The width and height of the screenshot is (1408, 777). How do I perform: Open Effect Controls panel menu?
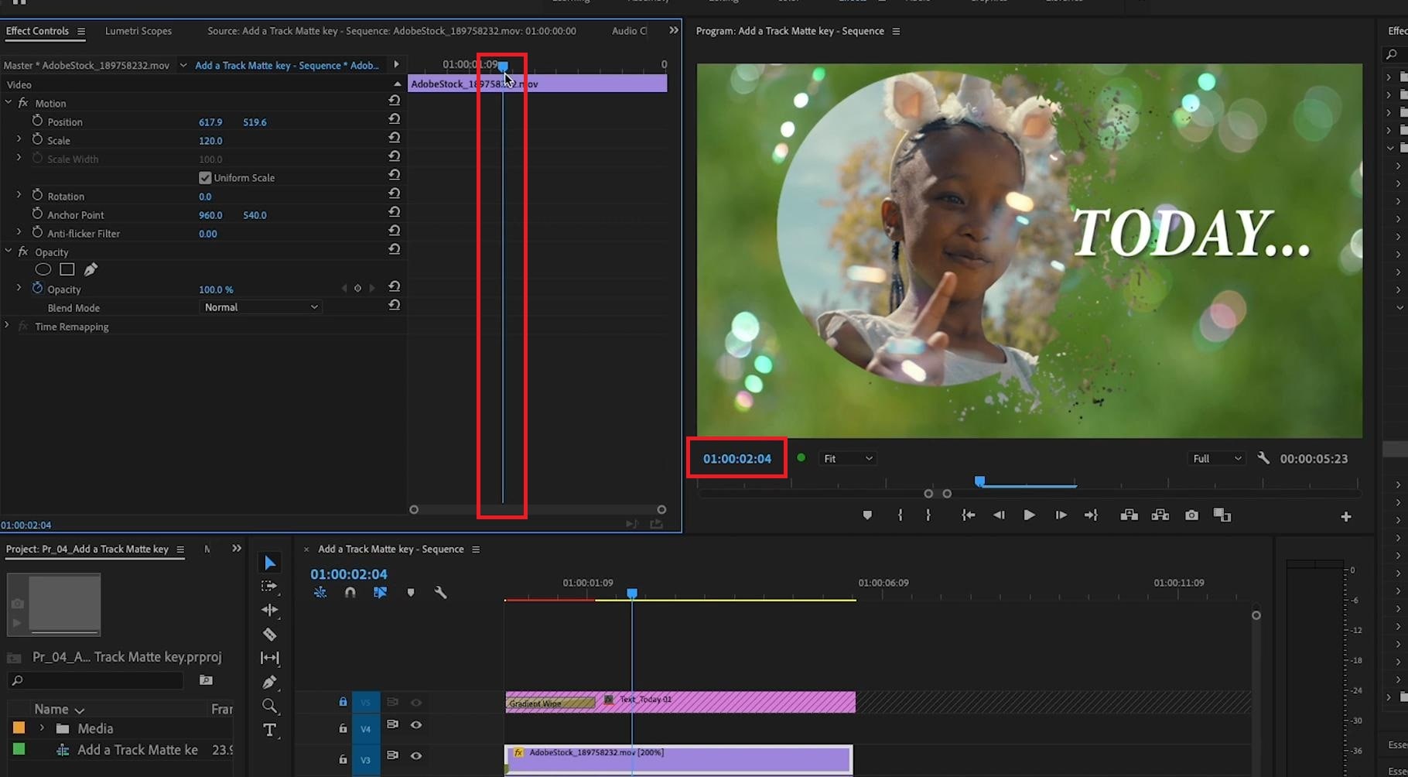click(80, 31)
